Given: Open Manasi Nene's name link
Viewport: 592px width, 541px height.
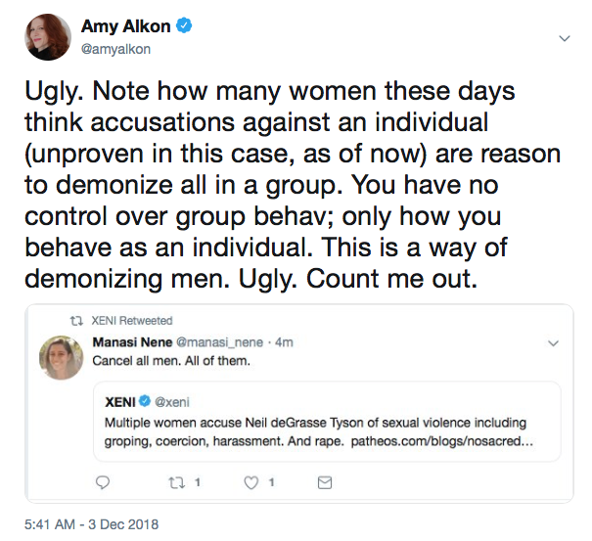Looking at the screenshot, I should (x=133, y=342).
